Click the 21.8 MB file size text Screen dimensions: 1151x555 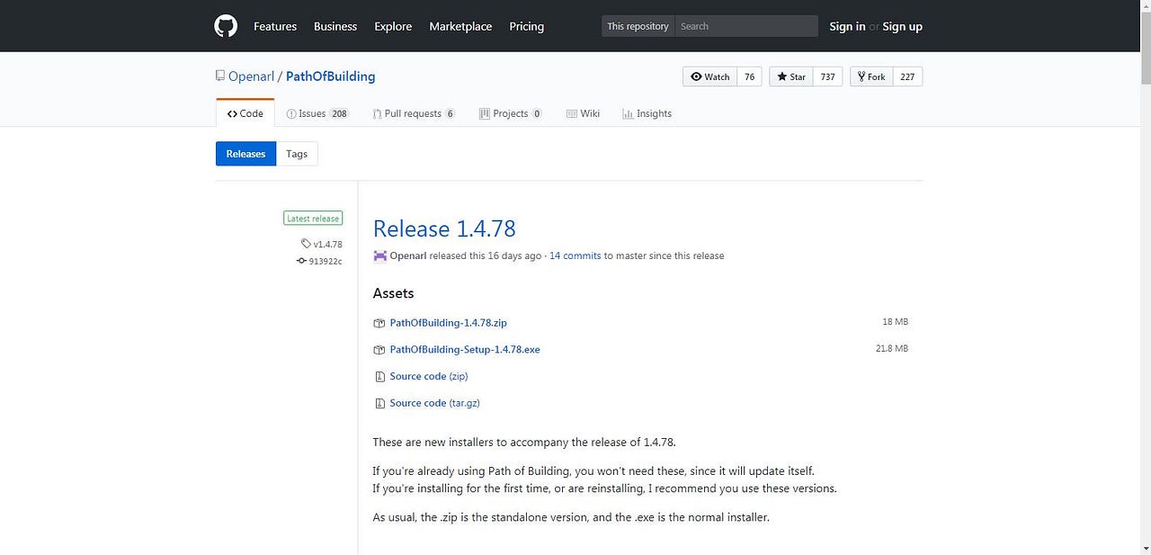click(892, 348)
